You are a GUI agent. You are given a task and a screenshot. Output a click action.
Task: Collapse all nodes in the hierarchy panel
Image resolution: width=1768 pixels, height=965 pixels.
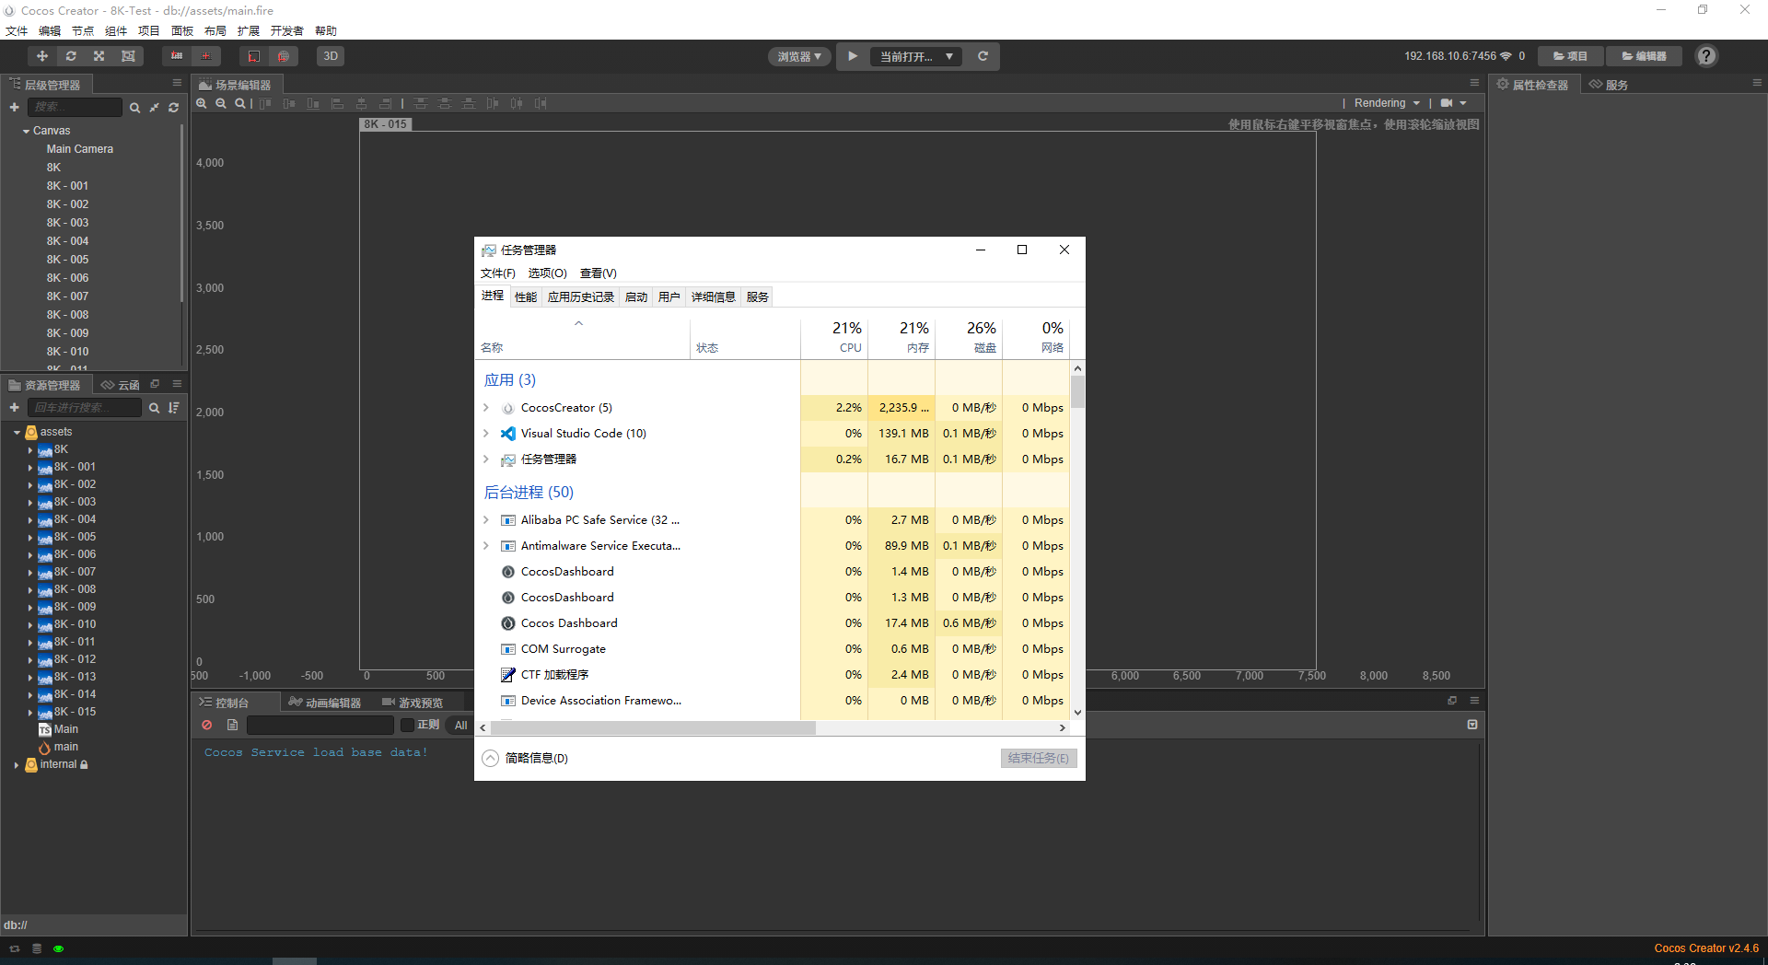[154, 108]
